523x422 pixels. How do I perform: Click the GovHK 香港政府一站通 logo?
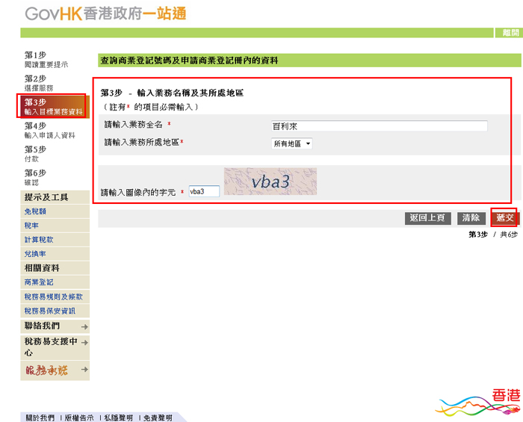tap(105, 13)
